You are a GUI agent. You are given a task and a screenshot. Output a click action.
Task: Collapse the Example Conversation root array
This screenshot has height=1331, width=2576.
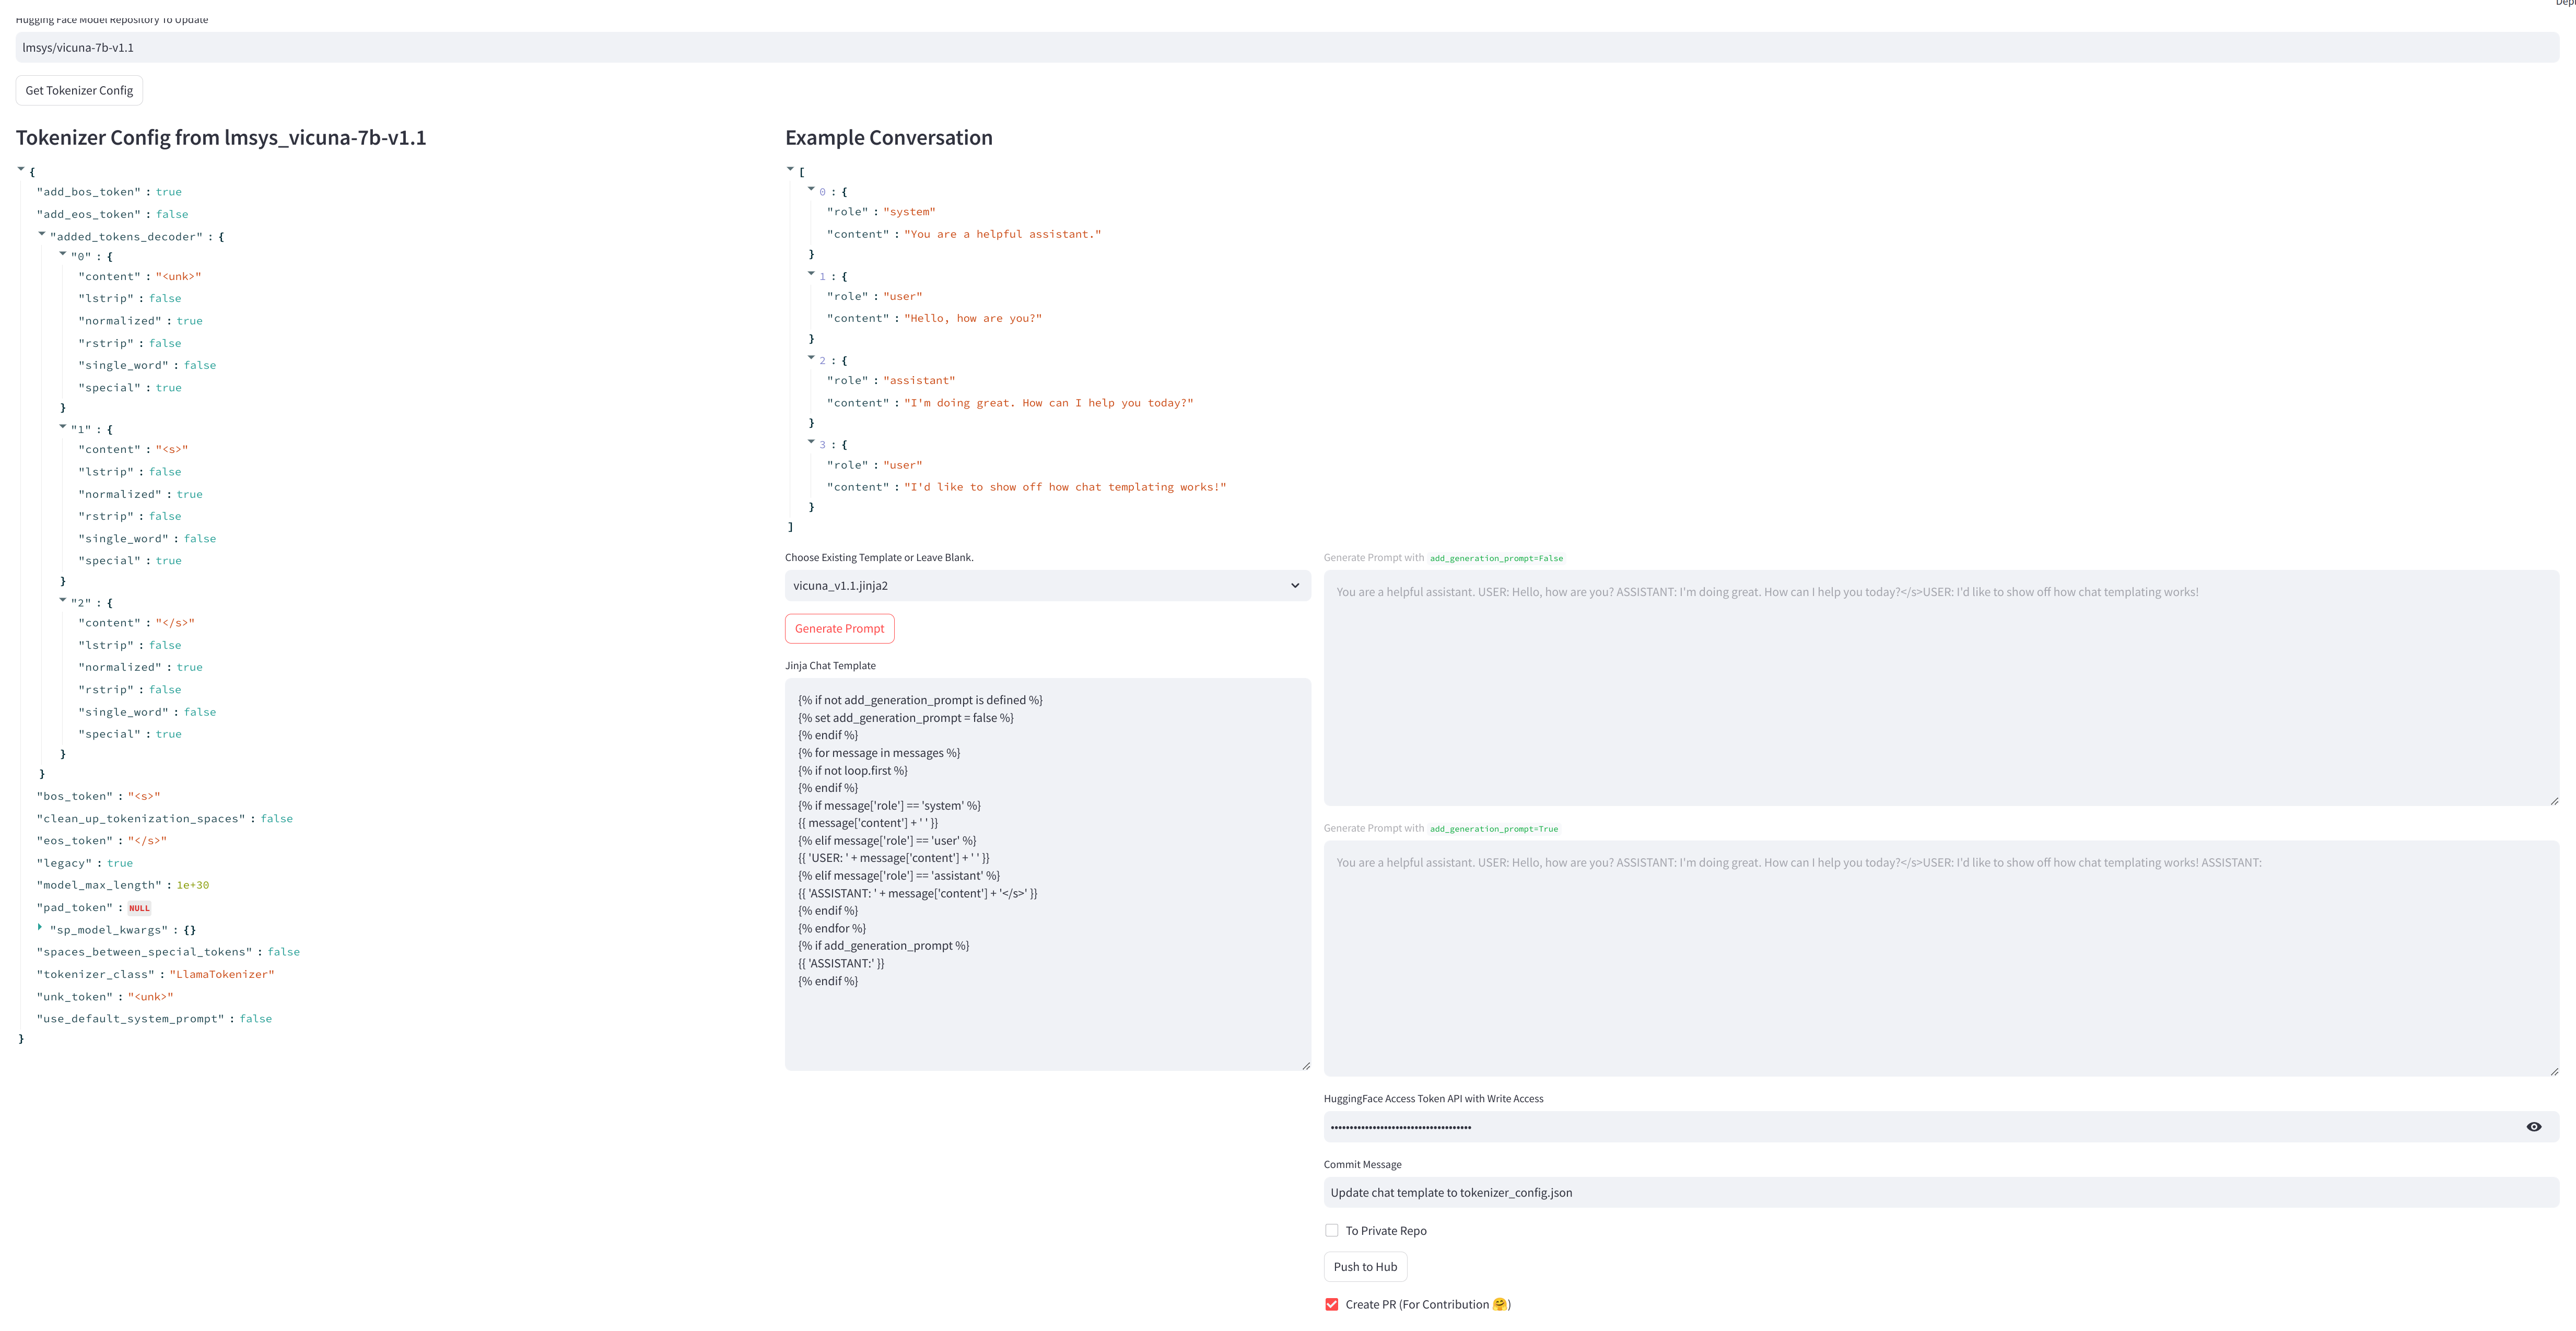coord(790,169)
